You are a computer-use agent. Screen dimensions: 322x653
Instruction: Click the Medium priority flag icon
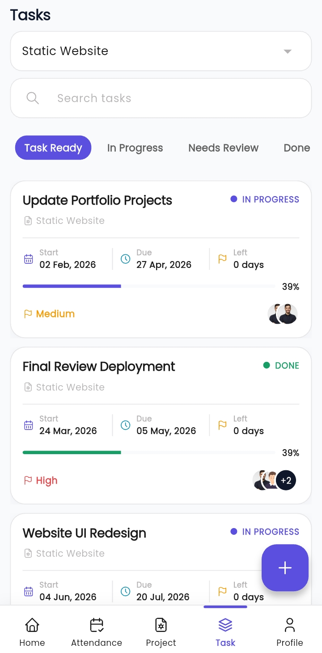pos(28,314)
